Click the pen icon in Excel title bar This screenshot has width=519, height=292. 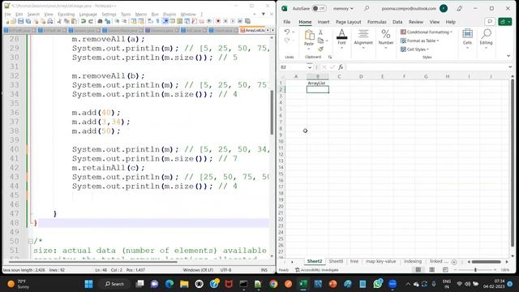[x=460, y=8]
